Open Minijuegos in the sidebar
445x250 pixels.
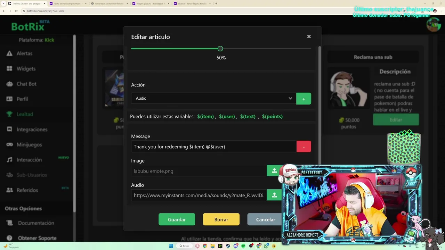point(29,144)
